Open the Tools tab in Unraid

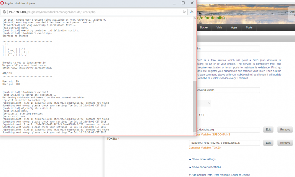coord(249,27)
